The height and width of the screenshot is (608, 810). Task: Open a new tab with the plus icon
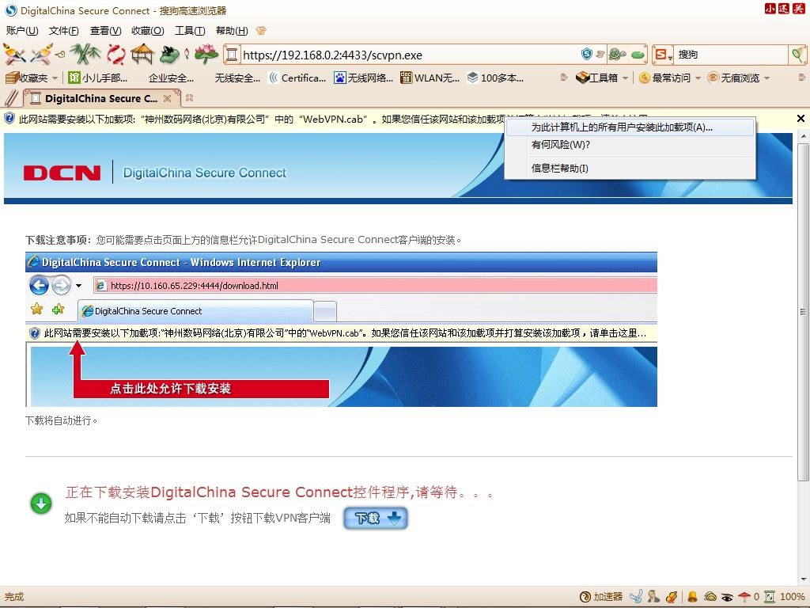point(190,97)
